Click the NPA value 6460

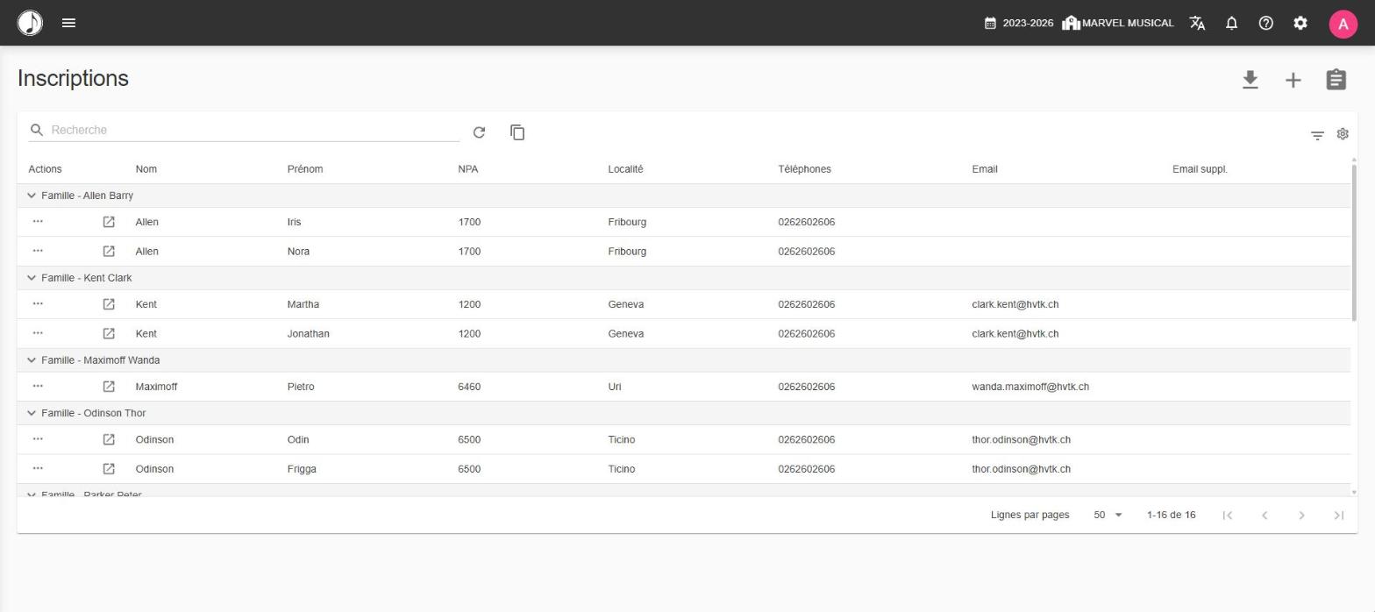tap(469, 387)
